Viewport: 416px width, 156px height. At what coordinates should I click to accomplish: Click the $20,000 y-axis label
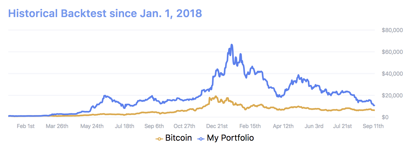coord(392,95)
